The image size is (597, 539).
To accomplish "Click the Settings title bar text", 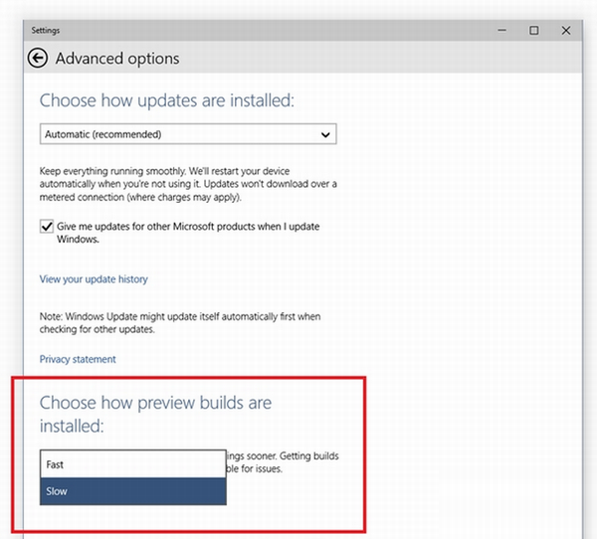I will [46, 31].
